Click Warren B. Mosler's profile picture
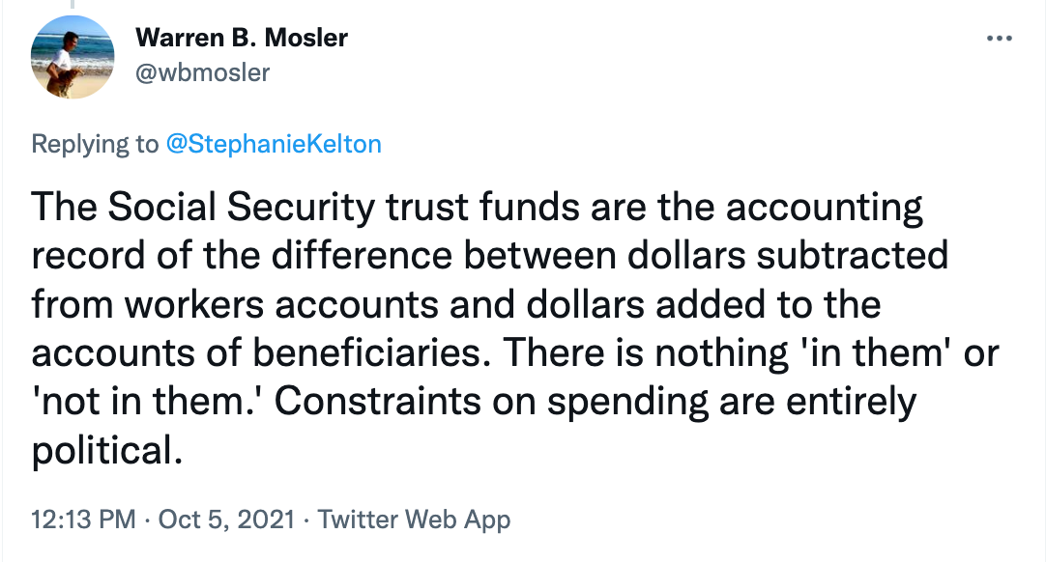This screenshot has width=1046, height=562. tap(73, 58)
